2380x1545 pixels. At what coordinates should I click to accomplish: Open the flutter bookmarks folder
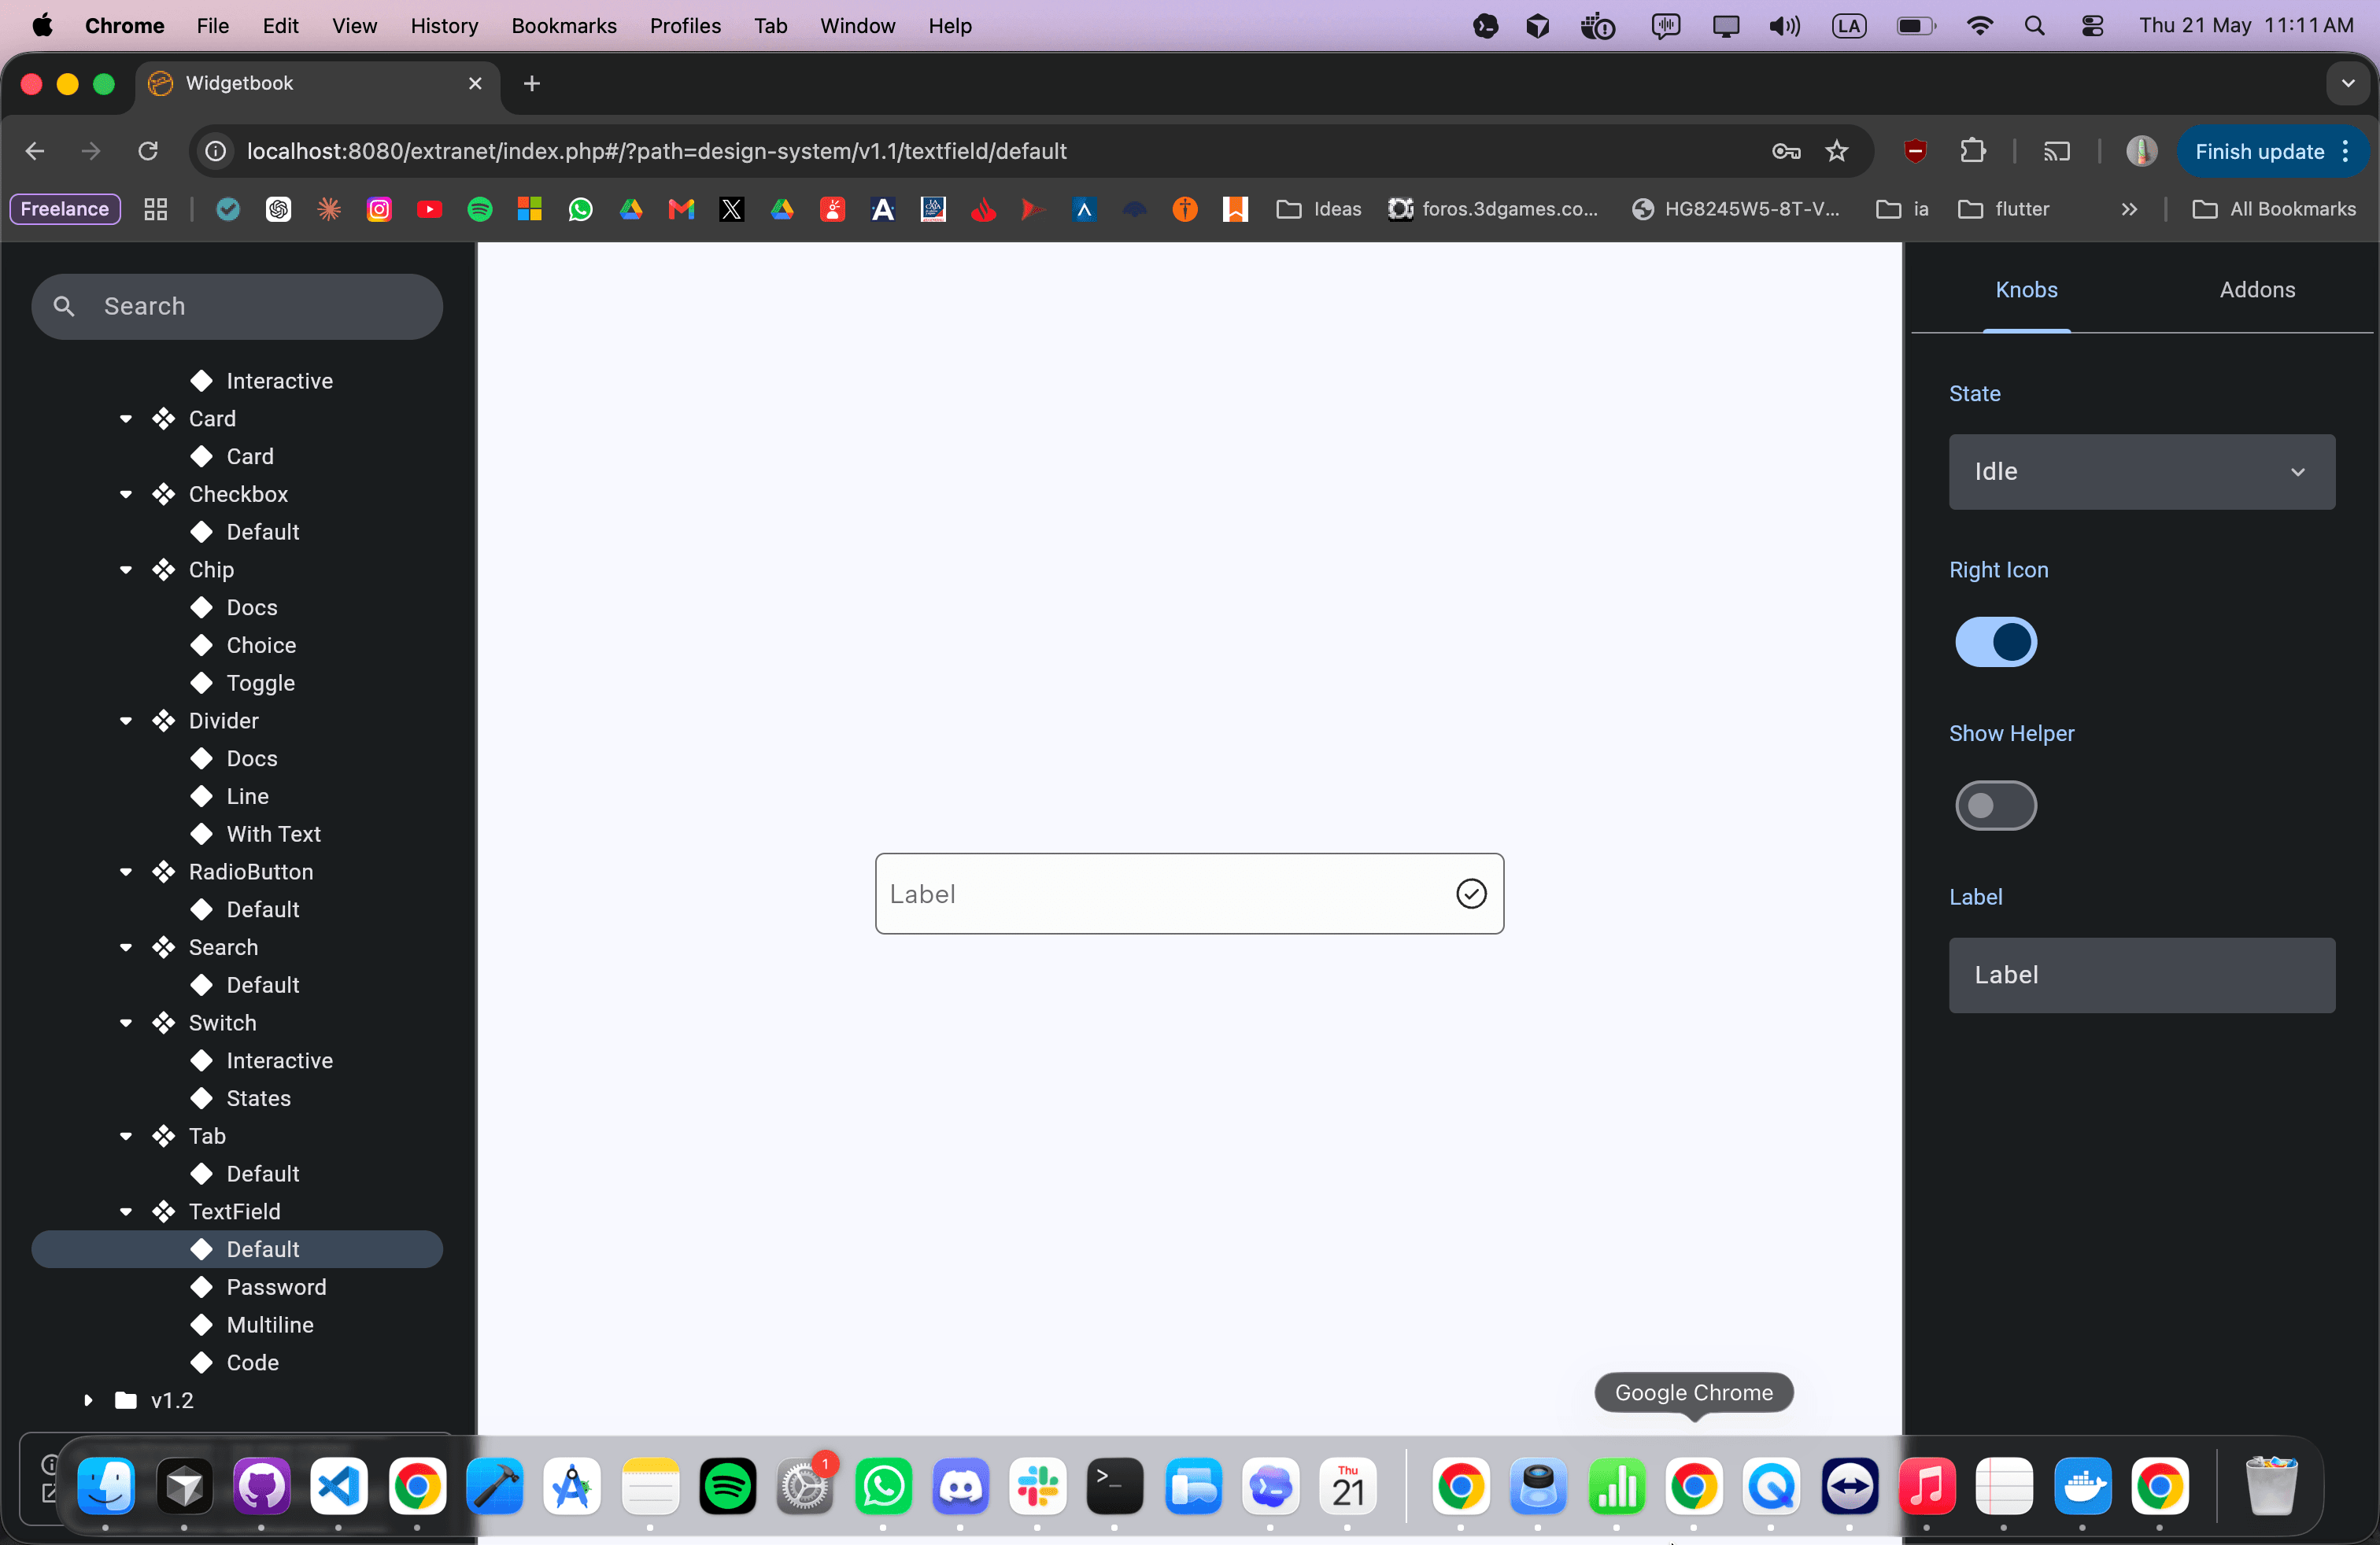2003,209
